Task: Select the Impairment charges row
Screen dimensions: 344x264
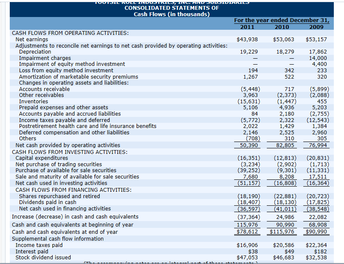Action: tap(45, 58)
